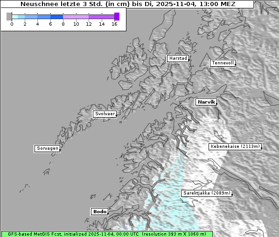Screen dimensions: 279x237
Task: Click the dark blue 6-8 cm legend swatch
Action: [x=57, y=17]
